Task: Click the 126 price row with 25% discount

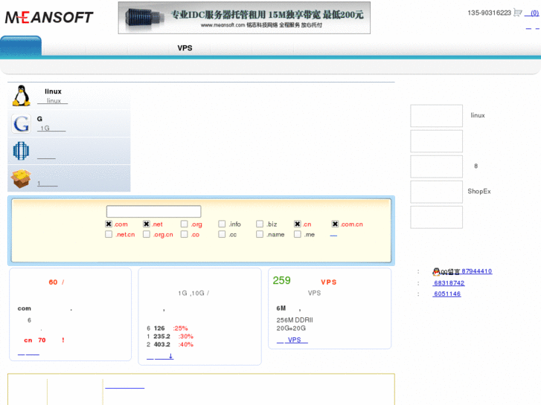Action: coord(167,328)
